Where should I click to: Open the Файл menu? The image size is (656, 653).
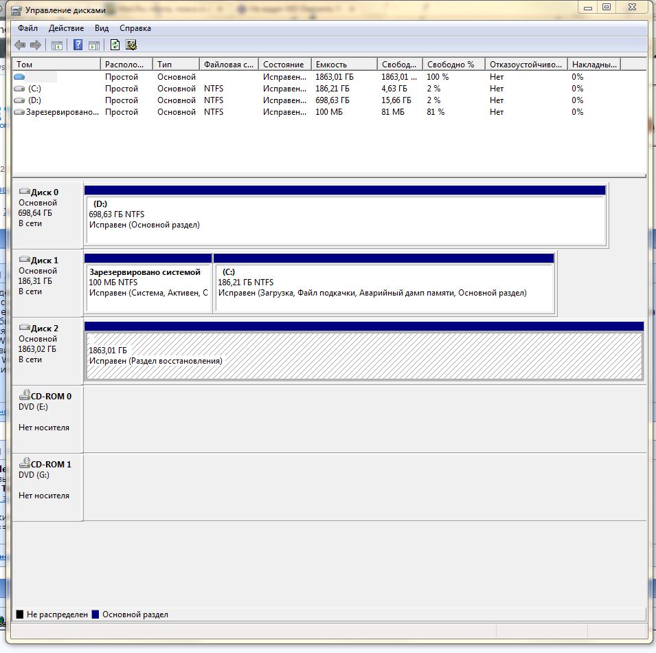pos(28,28)
